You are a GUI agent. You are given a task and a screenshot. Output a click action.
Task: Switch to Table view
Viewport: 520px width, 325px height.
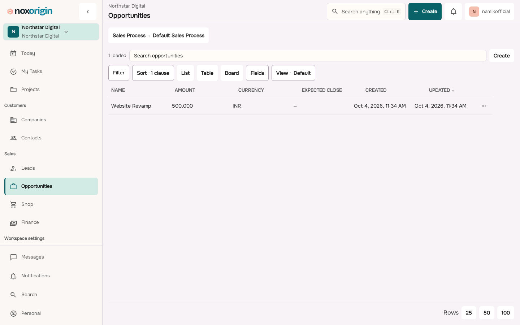click(x=207, y=73)
